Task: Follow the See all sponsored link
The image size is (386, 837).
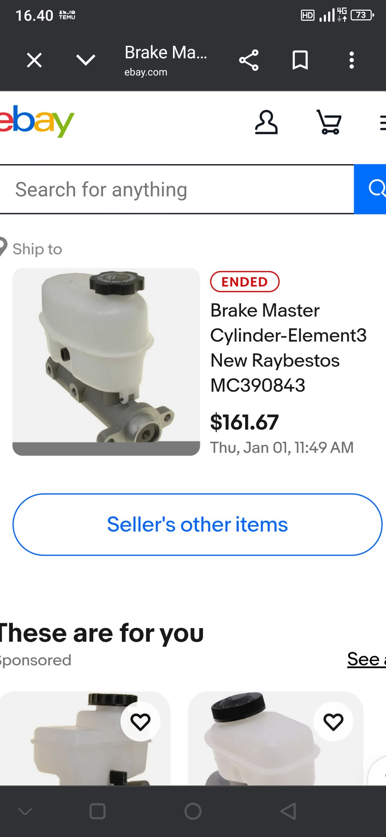Action: pos(367,659)
